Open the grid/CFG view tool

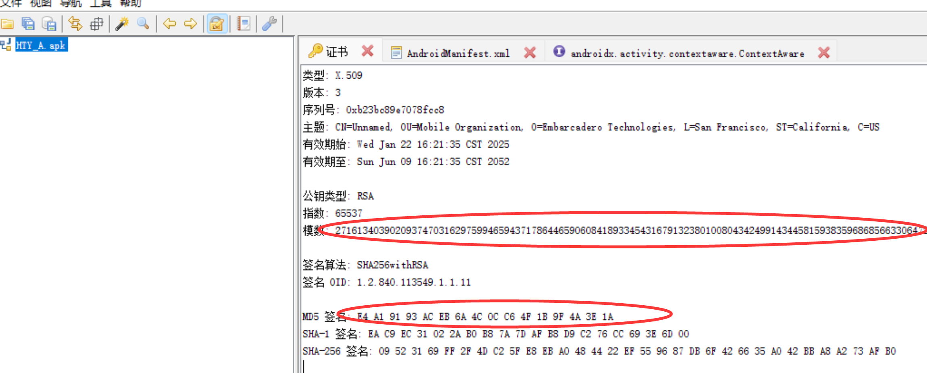coord(97,23)
